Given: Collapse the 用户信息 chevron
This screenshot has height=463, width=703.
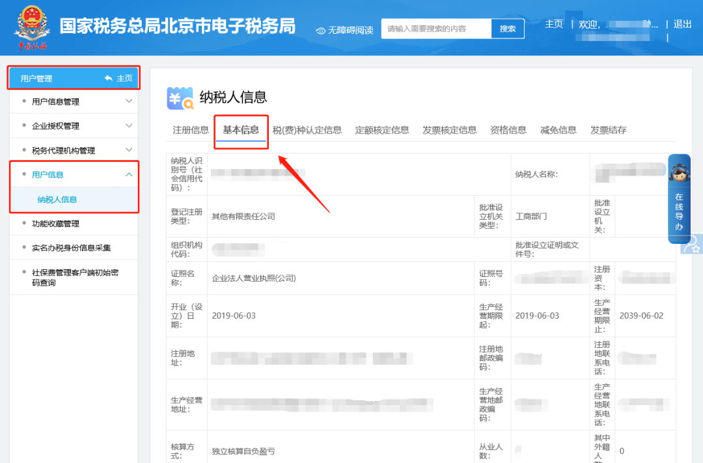Looking at the screenshot, I should pos(129,175).
